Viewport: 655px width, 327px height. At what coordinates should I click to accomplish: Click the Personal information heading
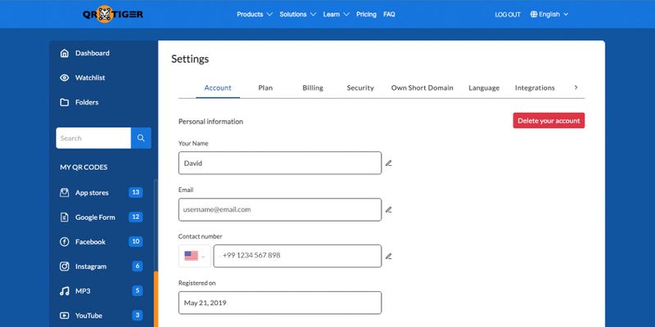click(x=210, y=121)
